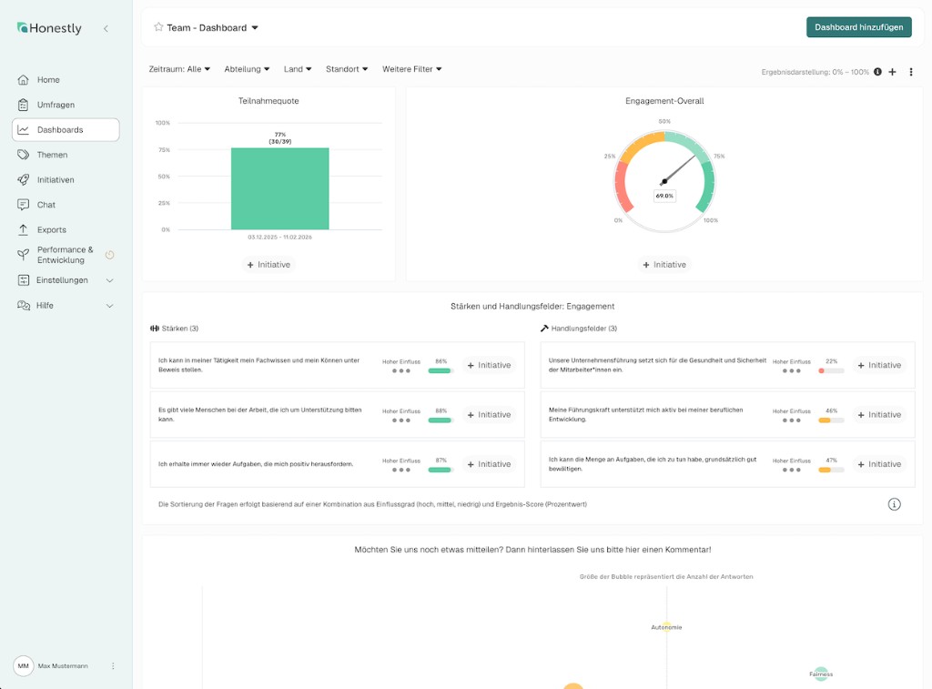Click the green progress bar at 86%
Screen dimensions: 932x689
point(440,370)
